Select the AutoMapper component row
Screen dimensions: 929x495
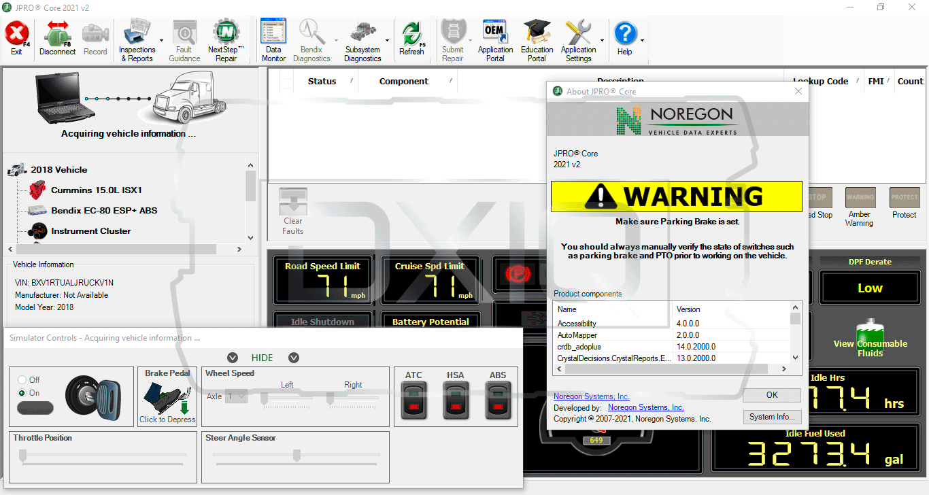672,335
